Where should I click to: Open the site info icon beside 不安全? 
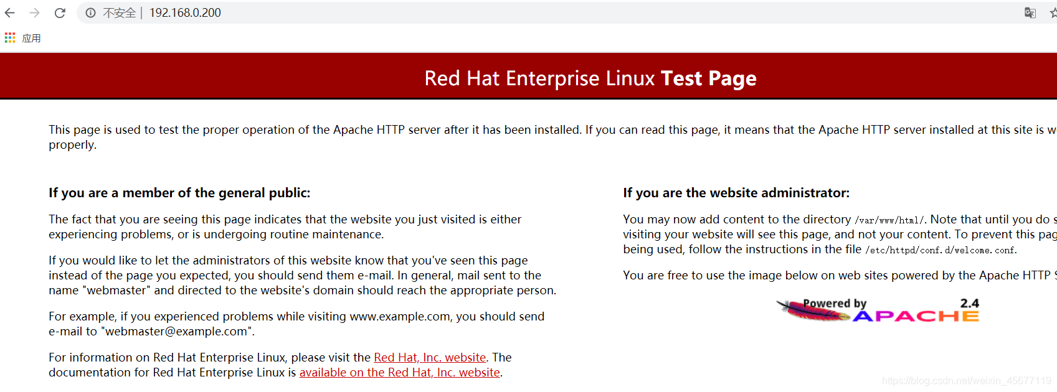tap(90, 13)
